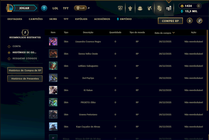Click the Senna Velho Oeste skin thumbnail

tap(53, 54)
